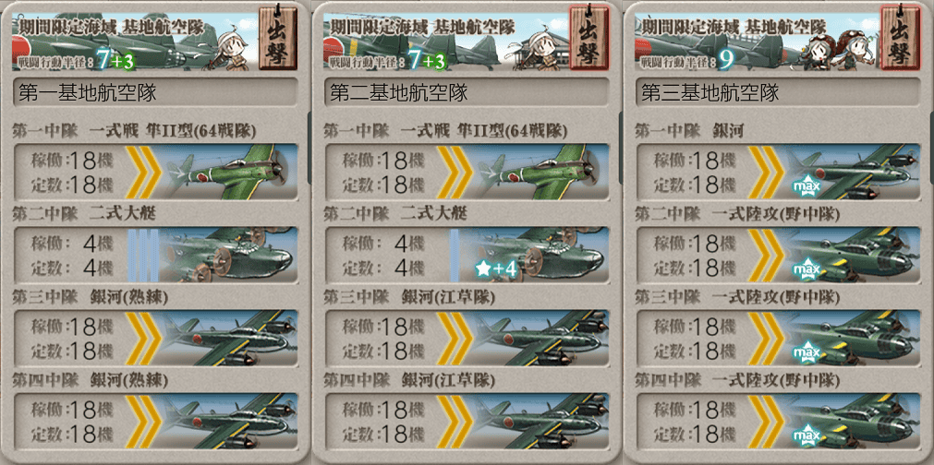Choose the fourth squadron 銀河(熟練) plane in the first air base
The image size is (934, 465).
(x=229, y=421)
